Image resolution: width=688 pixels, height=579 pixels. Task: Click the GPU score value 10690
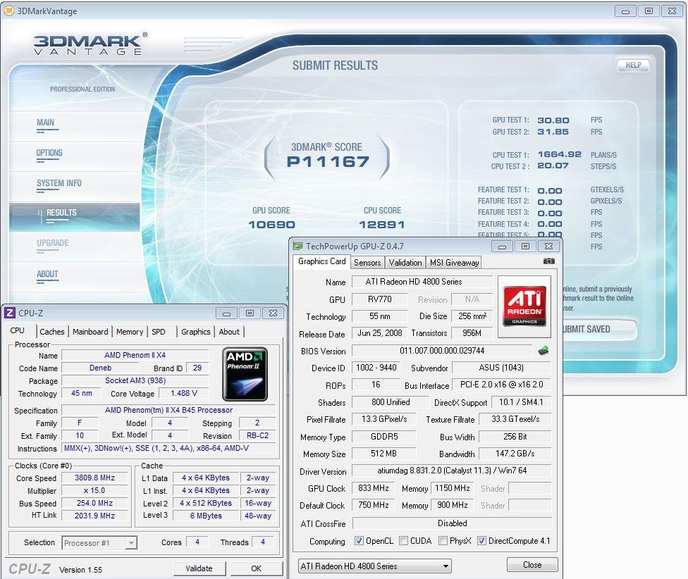271,225
